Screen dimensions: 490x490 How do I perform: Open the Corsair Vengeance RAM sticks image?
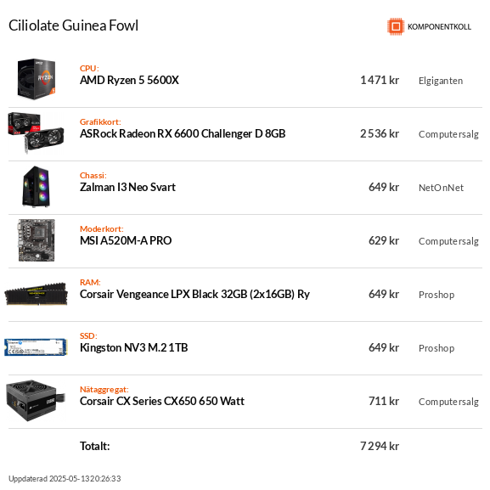pyautogui.click(x=36, y=294)
